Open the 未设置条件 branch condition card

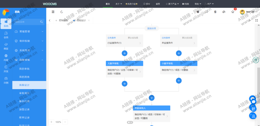(x=179, y=41)
